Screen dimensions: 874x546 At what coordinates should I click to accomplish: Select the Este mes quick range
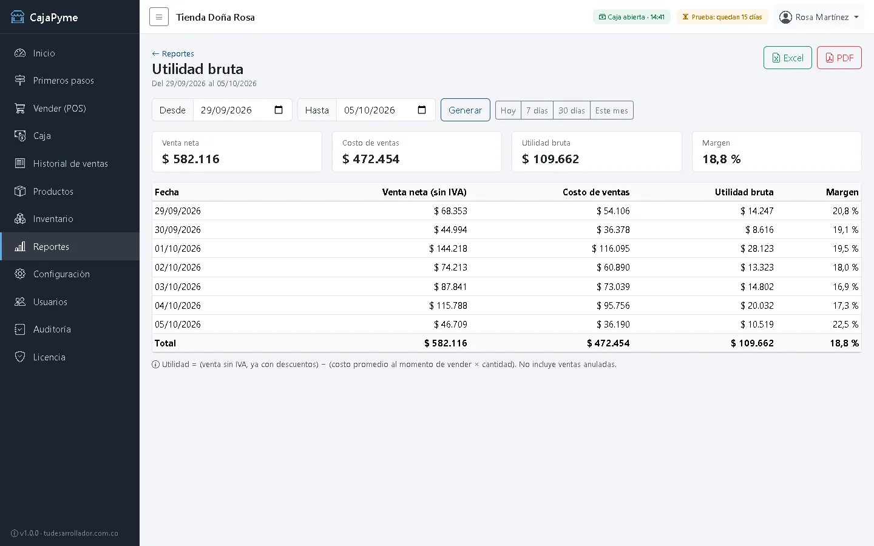[x=612, y=110]
